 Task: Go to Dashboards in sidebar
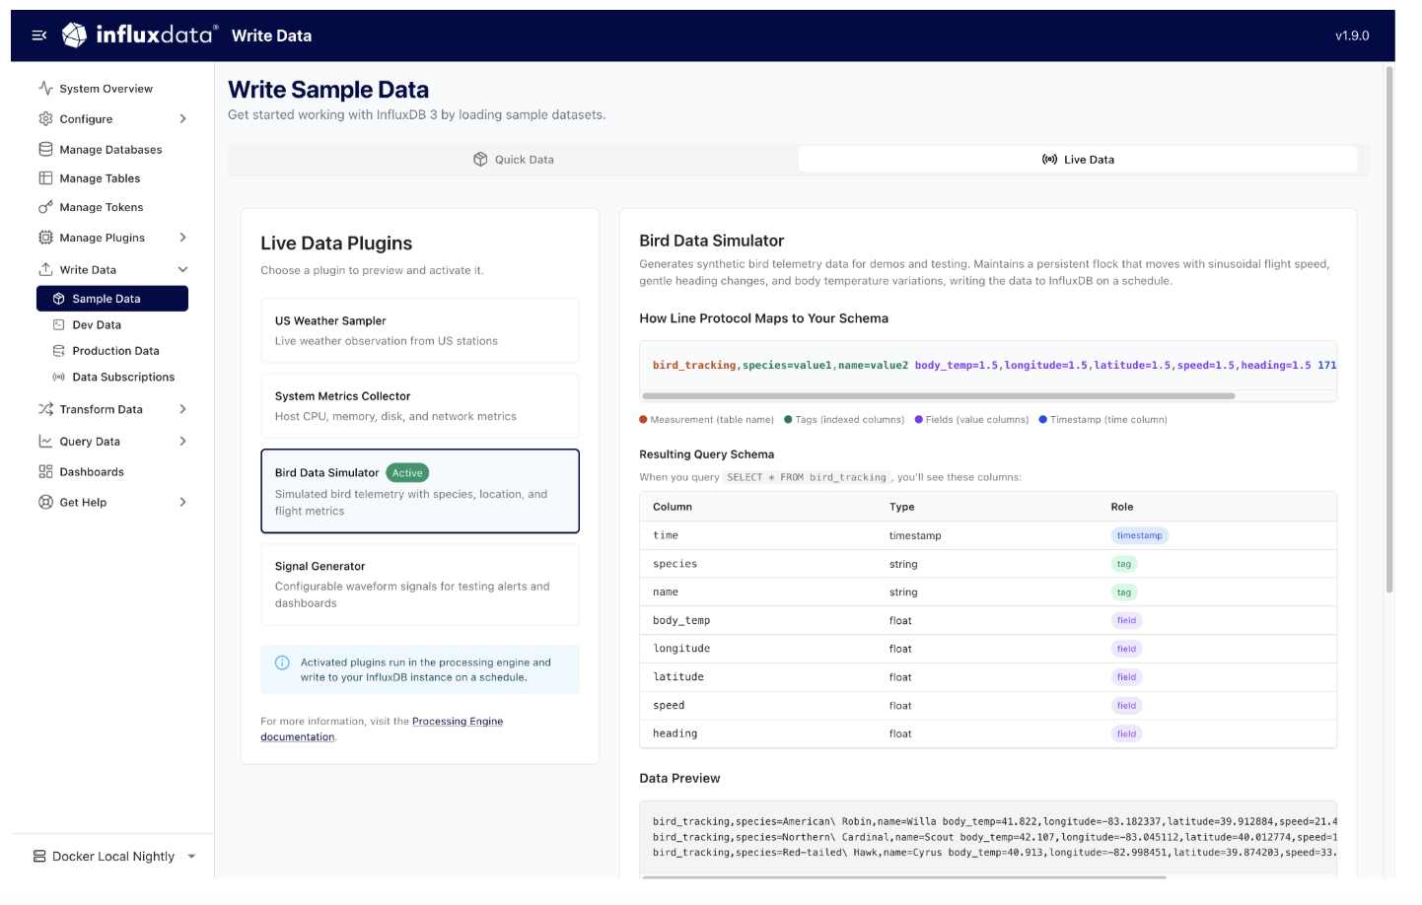(x=92, y=472)
